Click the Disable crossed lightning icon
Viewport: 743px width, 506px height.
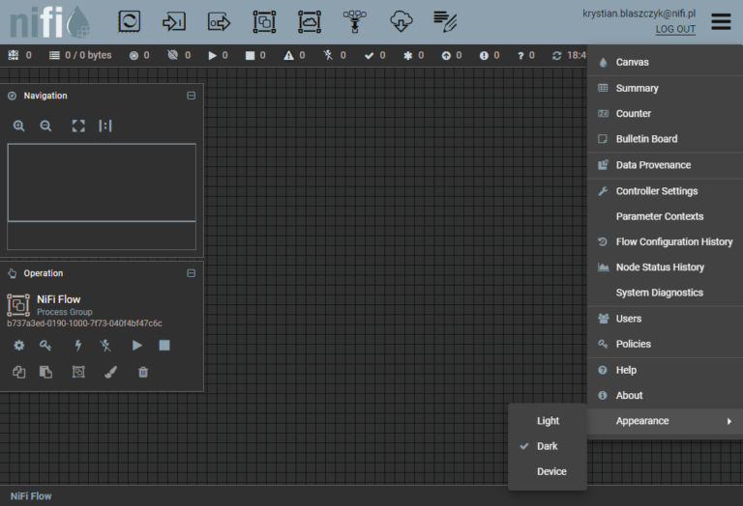pos(105,345)
